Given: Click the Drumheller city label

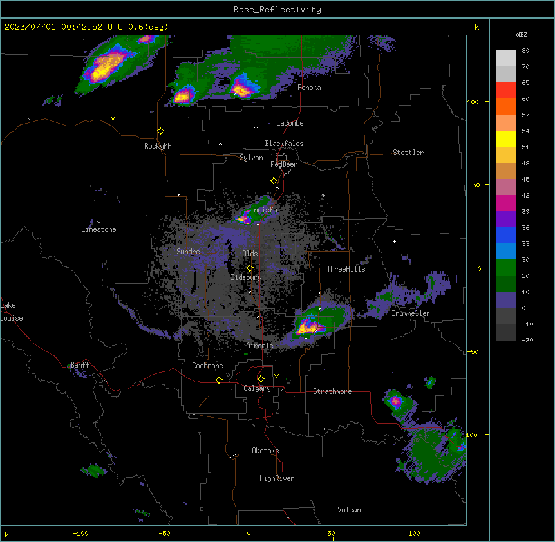Looking at the screenshot, I should (411, 313).
